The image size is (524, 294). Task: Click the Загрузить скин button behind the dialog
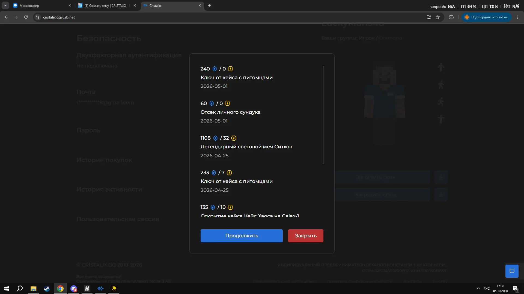[x=382, y=177]
